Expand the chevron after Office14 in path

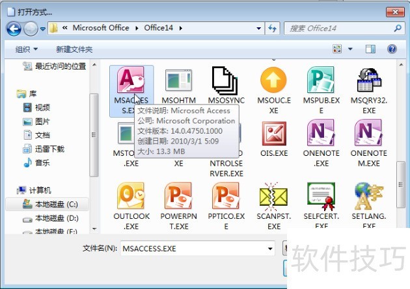[x=181, y=28]
